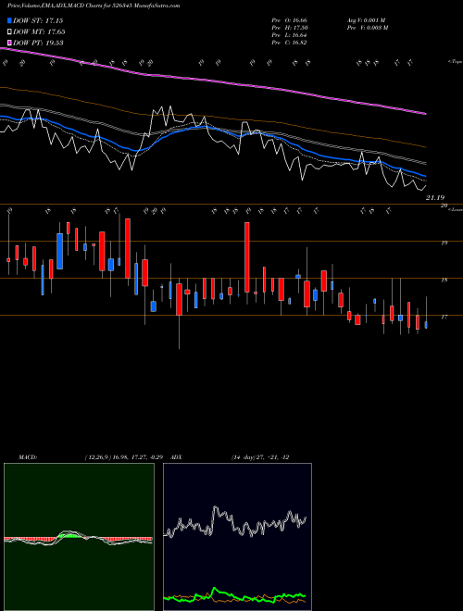Click the 'Avg V: 0.001 M' volume text
This screenshot has height=611, width=463.
pyautogui.click(x=366, y=20)
